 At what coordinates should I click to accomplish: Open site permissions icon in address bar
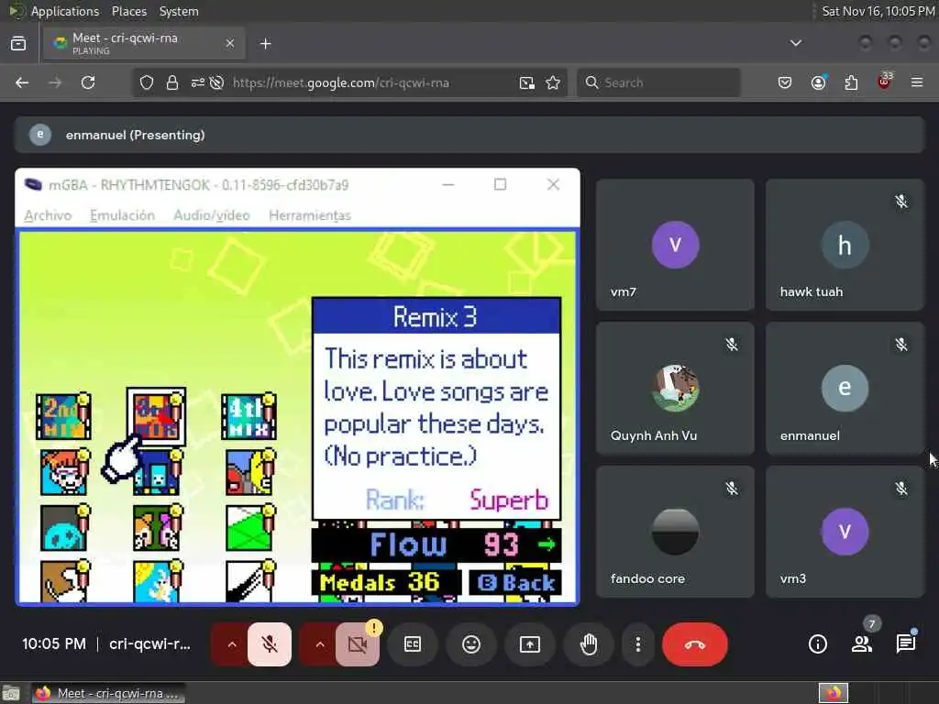[x=198, y=82]
